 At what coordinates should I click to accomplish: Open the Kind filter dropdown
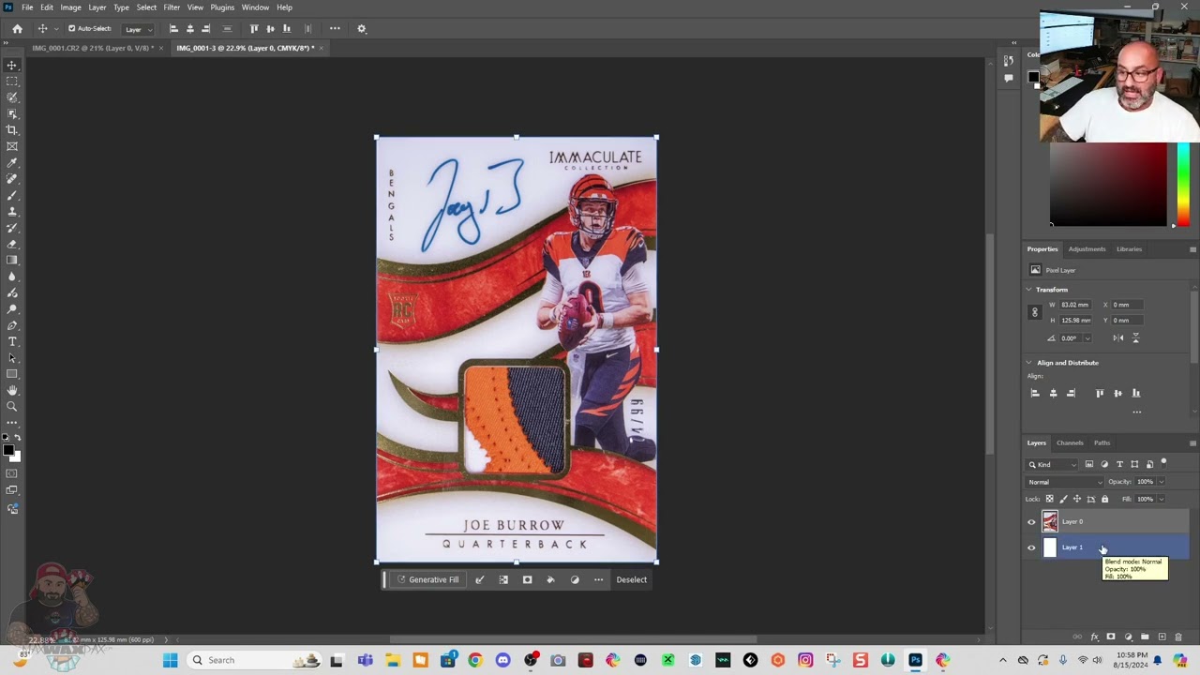click(x=1054, y=464)
